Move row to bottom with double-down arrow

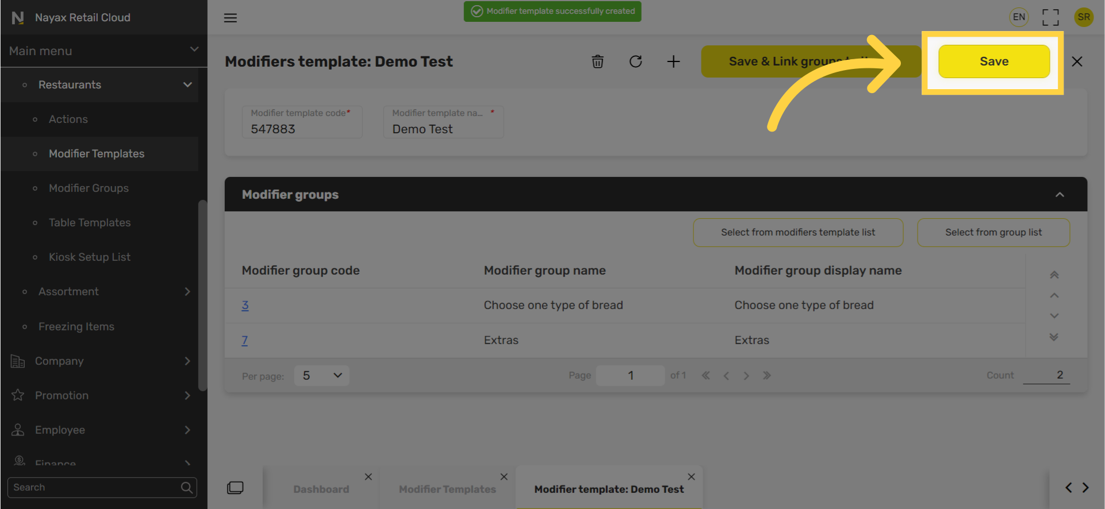coord(1054,337)
